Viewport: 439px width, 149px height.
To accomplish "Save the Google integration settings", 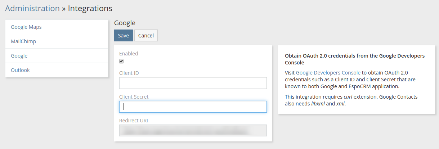I will (x=124, y=36).
